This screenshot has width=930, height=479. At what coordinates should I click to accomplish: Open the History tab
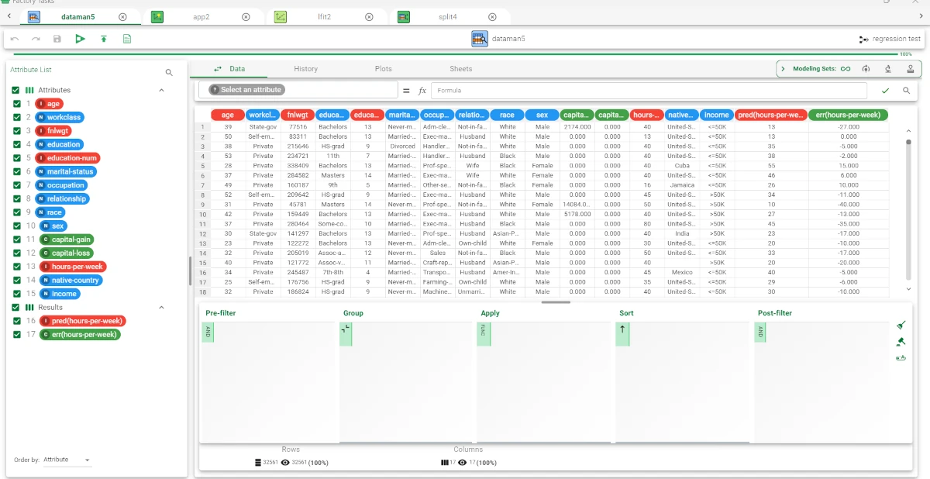click(305, 69)
